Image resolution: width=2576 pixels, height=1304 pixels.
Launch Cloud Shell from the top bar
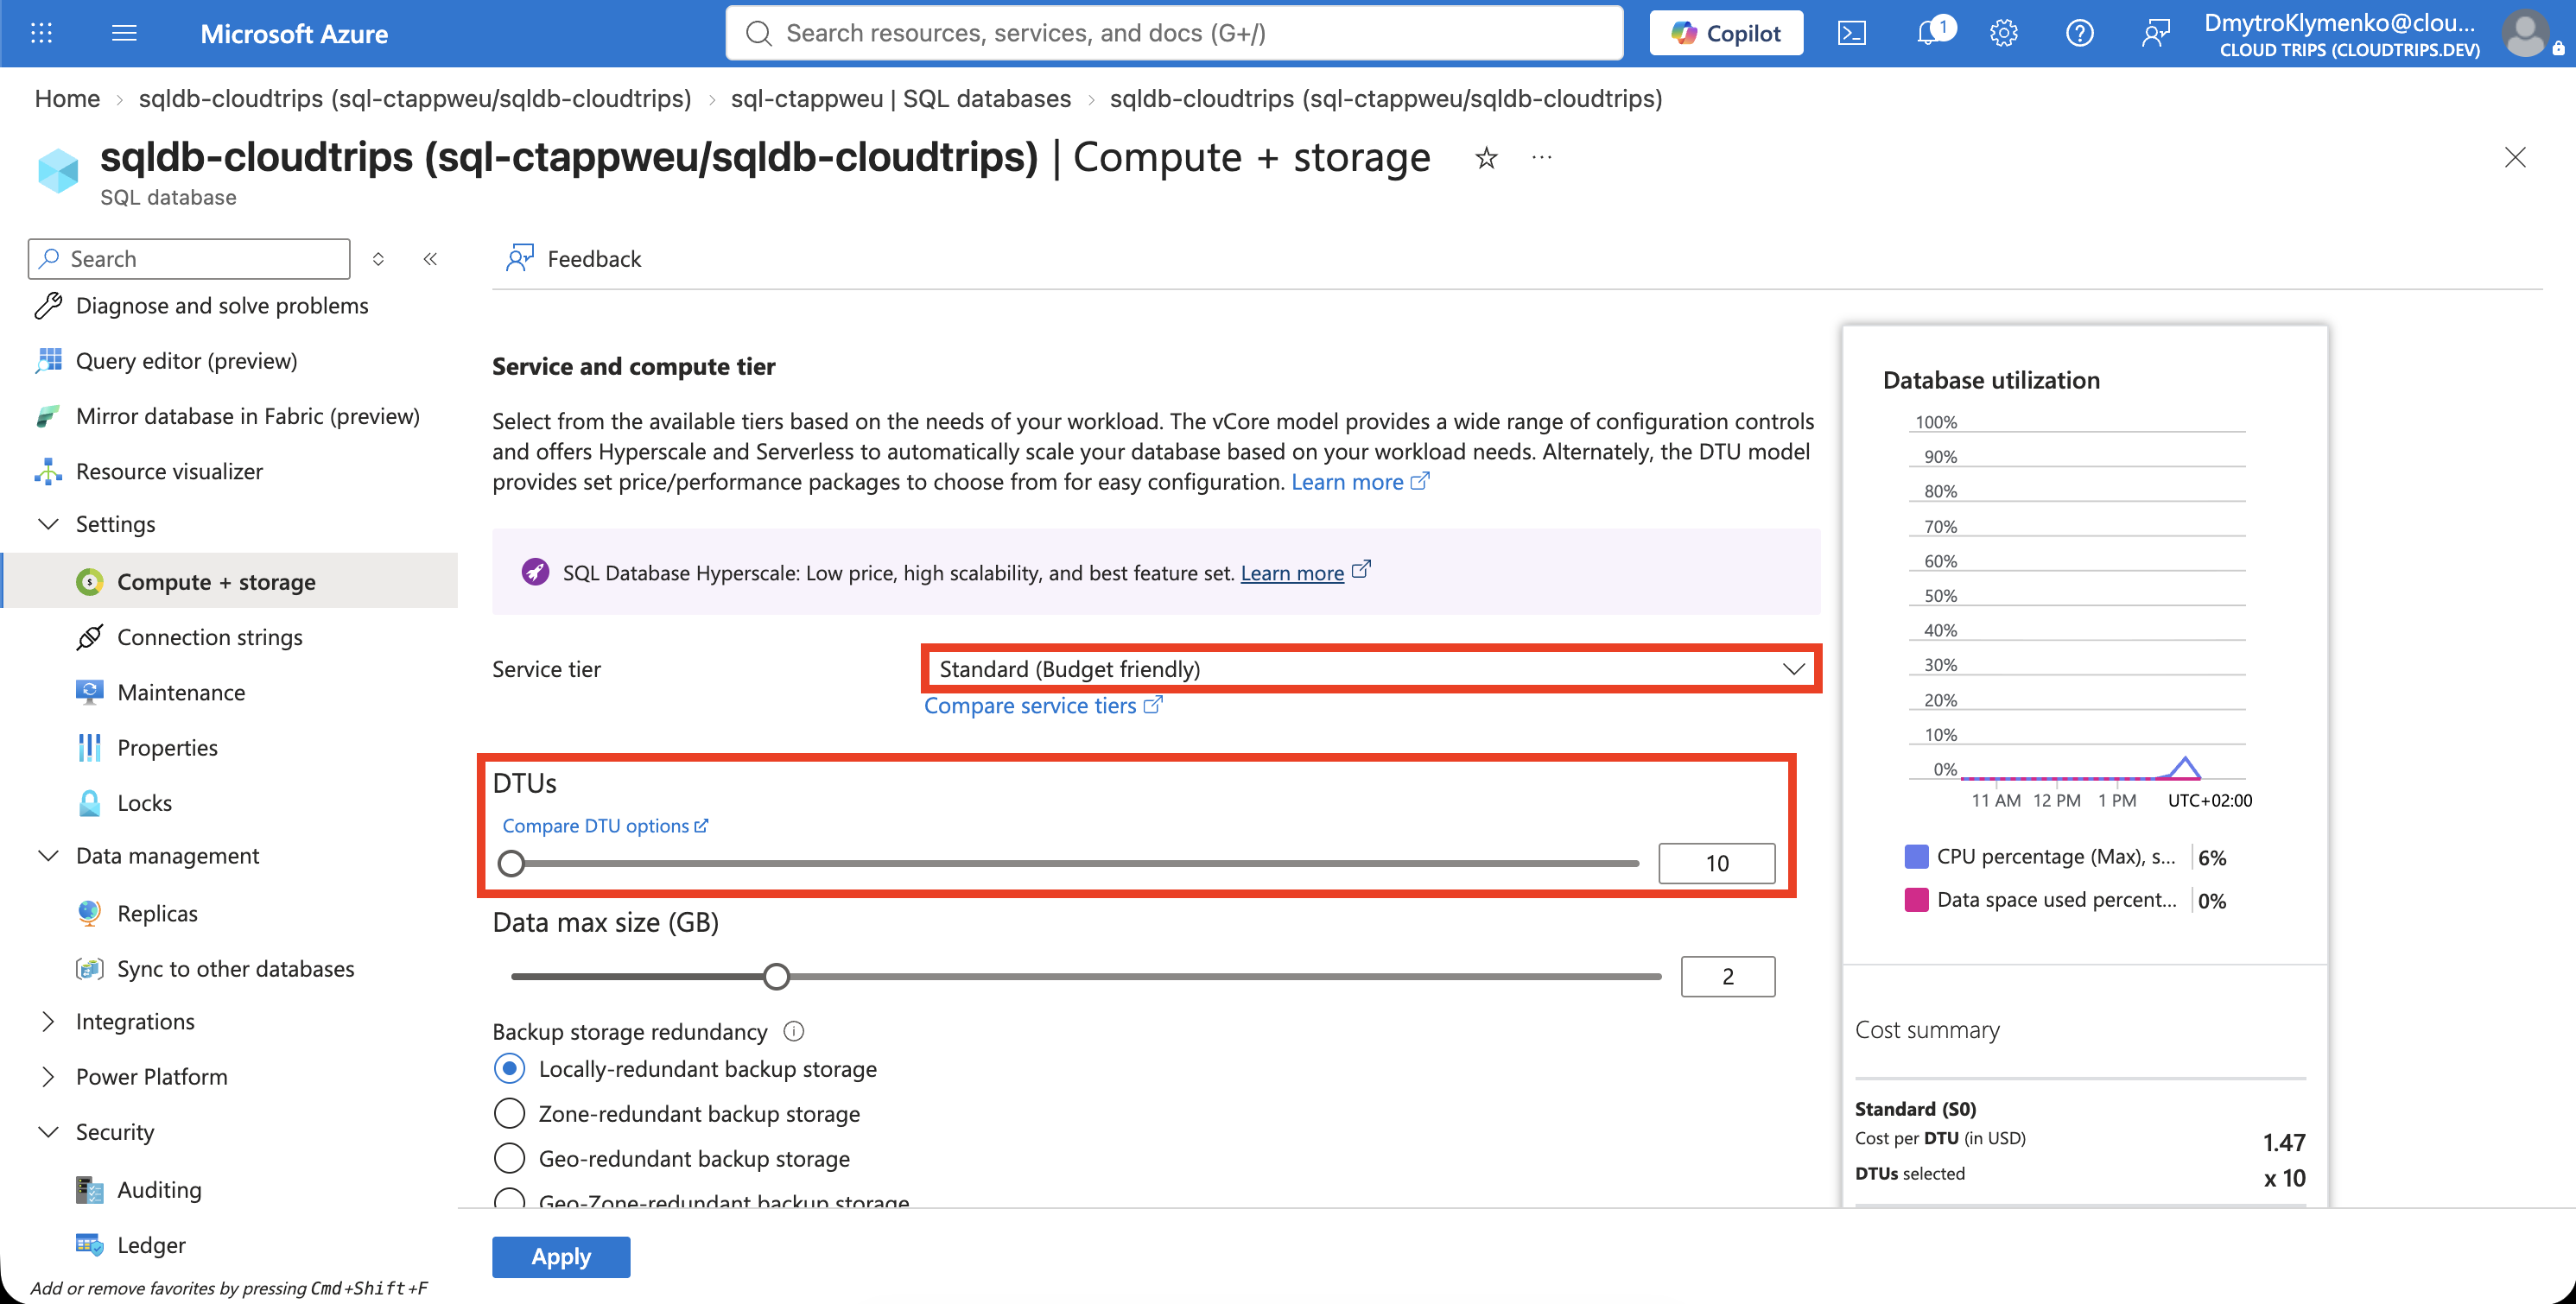1851,33
